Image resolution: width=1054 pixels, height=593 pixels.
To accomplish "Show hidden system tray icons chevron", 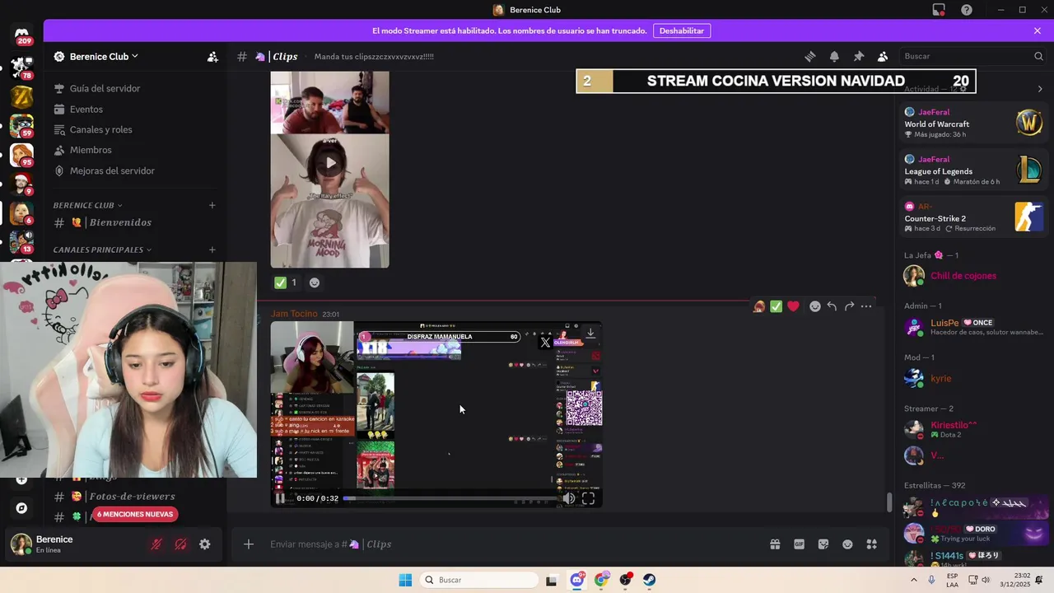I will point(915,580).
